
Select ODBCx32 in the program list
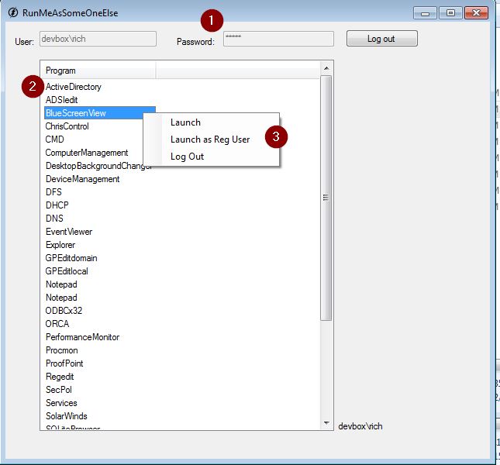click(x=64, y=311)
